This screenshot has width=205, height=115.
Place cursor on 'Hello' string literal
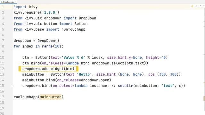click(x=84, y=74)
